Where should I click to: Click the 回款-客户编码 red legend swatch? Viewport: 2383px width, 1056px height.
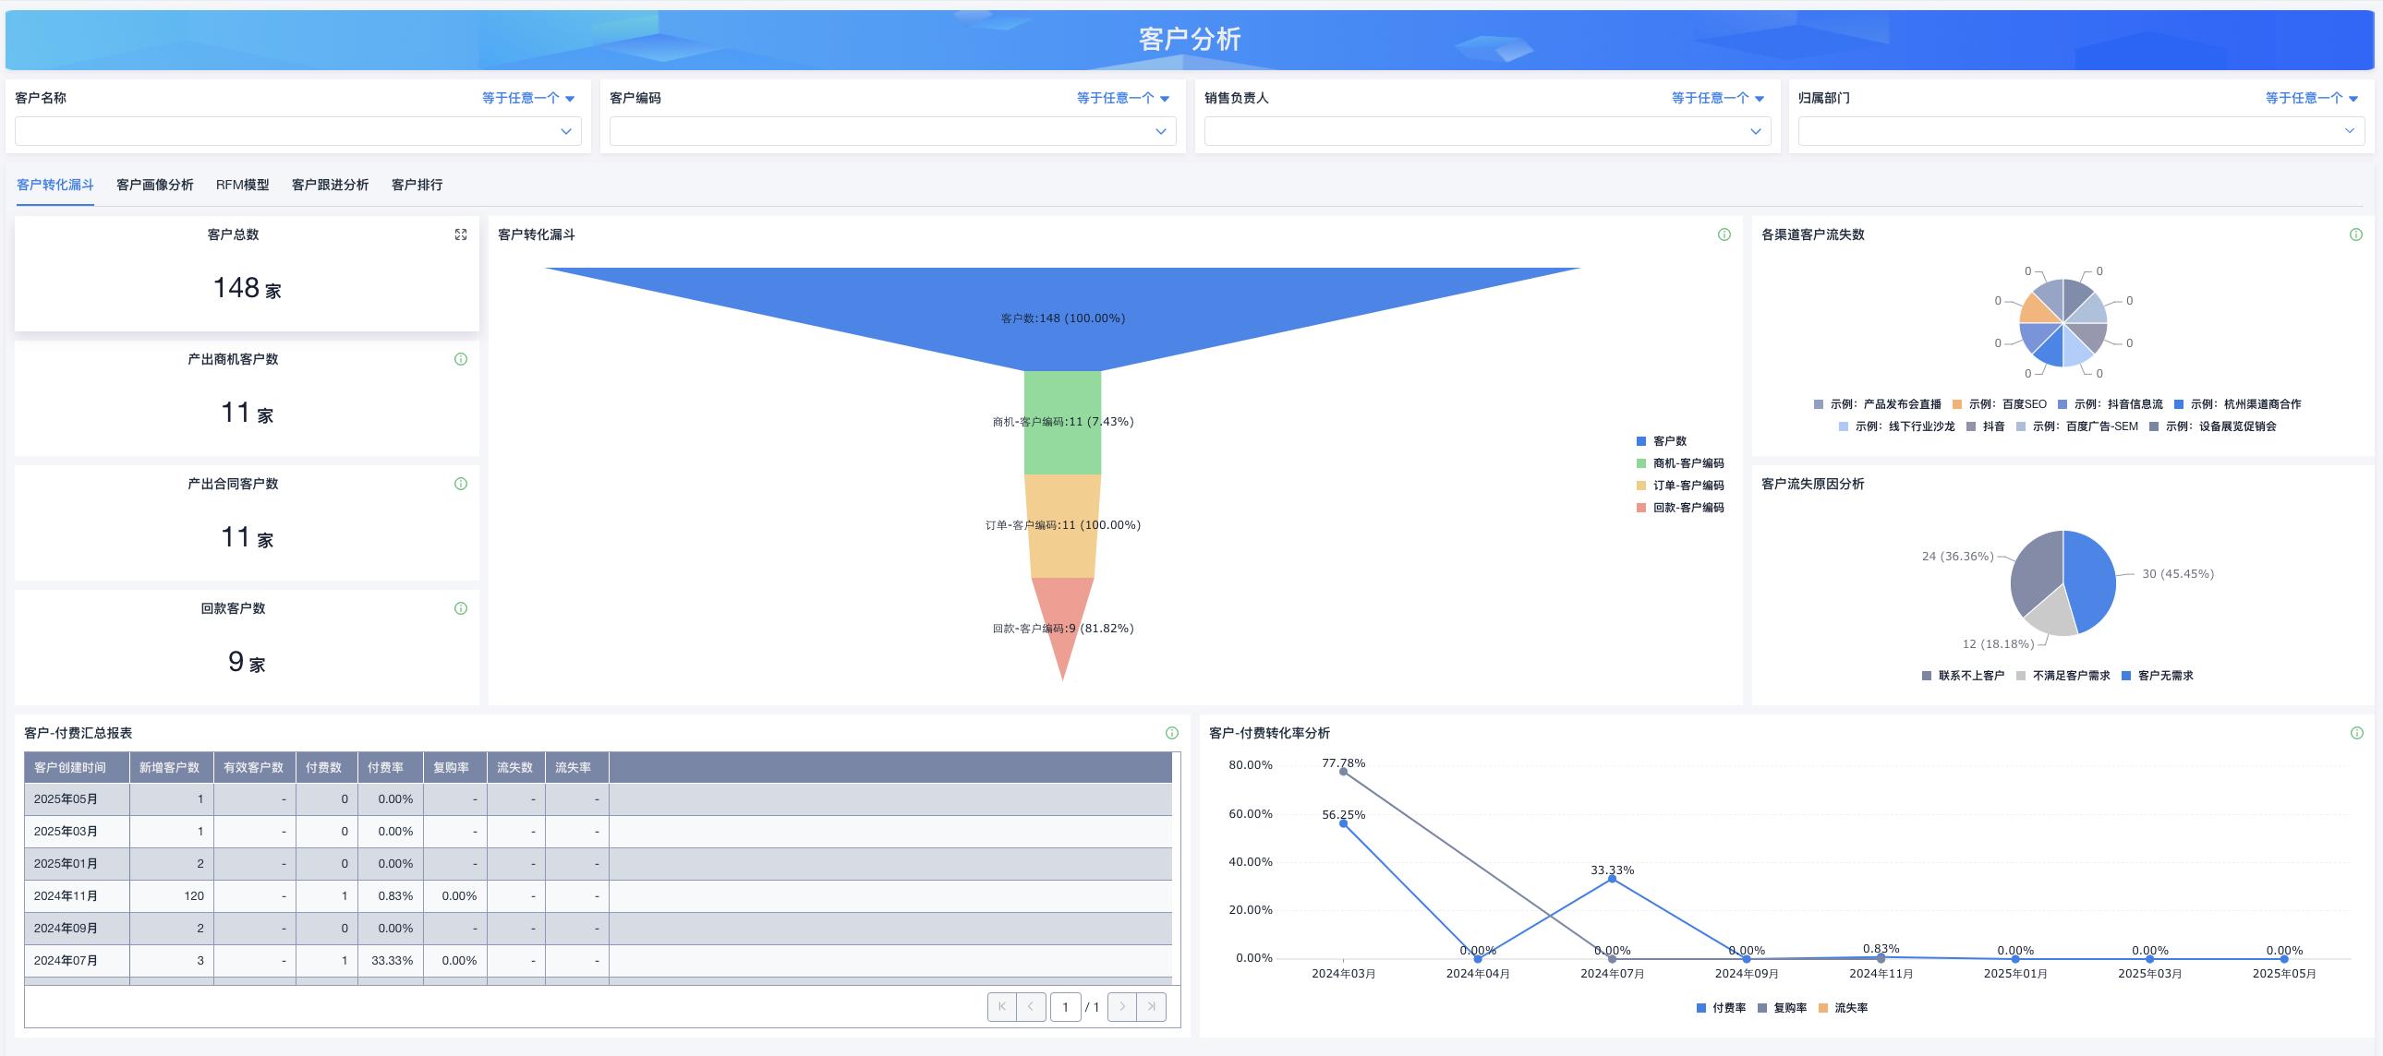pos(1640,508)
